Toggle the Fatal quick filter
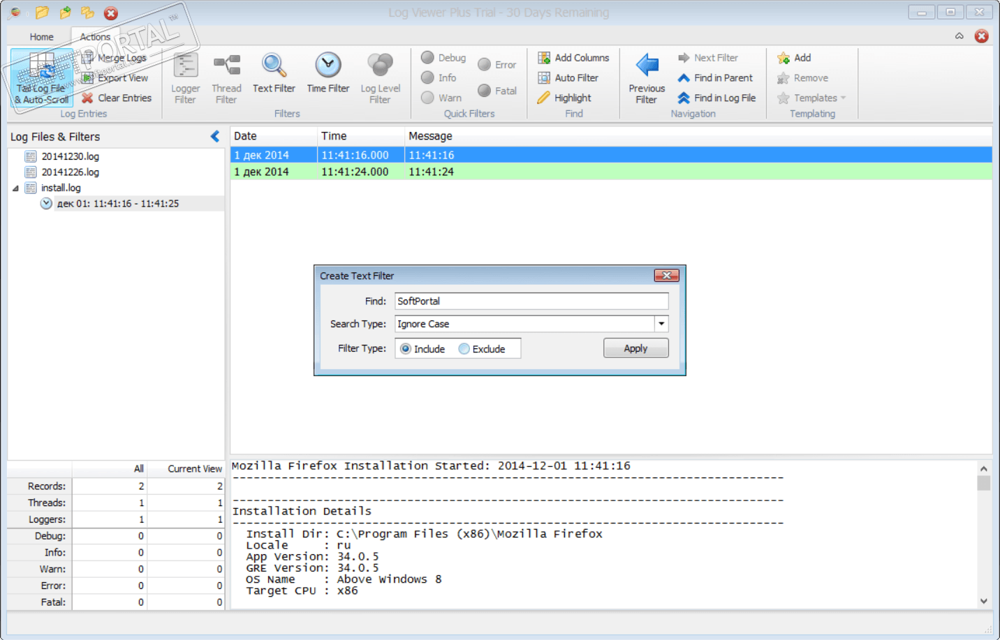The width and height of the screenshot is (1000, 640). coord(497,91)
